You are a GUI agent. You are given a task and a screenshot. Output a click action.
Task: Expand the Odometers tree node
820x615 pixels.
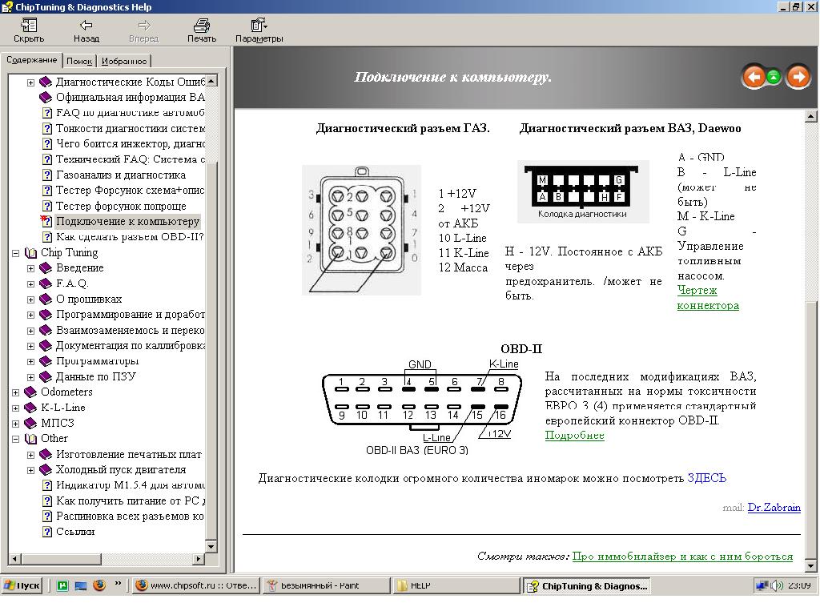pos(16,392)
